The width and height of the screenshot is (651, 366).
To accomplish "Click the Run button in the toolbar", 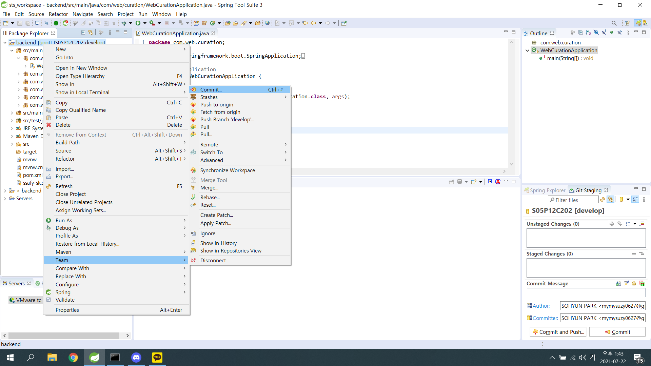I will 138,23.
